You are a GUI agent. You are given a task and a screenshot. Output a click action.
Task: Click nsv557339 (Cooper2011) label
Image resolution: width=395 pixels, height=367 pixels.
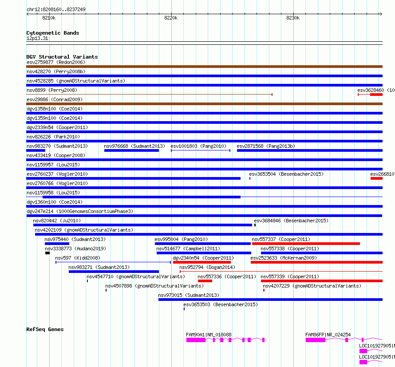(x=290, y=276)
